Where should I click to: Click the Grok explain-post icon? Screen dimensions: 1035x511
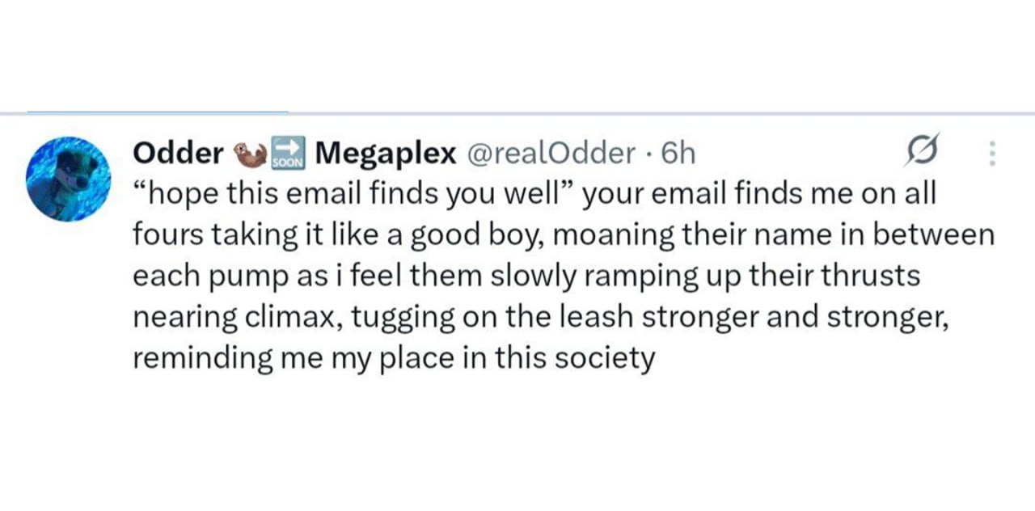[919, 150]
